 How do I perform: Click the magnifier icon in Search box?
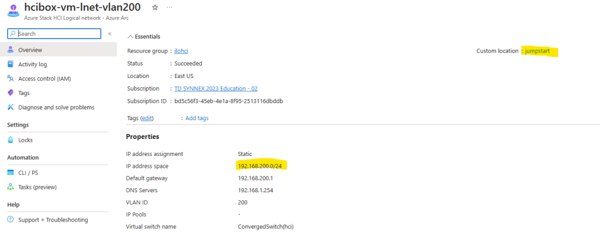click(13, 33)
